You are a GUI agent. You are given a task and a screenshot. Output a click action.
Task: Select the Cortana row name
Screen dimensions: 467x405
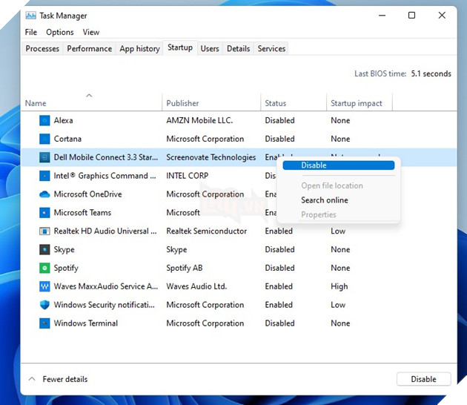pyautogui.click(x=67, y=139)
